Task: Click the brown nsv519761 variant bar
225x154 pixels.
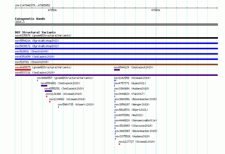Action: pos(116,64)
